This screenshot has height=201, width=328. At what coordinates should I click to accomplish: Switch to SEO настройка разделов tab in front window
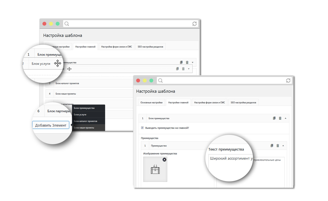(243, 103)
